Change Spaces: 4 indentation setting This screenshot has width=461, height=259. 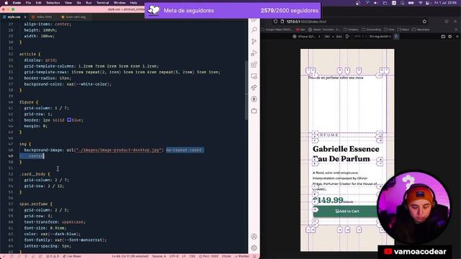158,256
